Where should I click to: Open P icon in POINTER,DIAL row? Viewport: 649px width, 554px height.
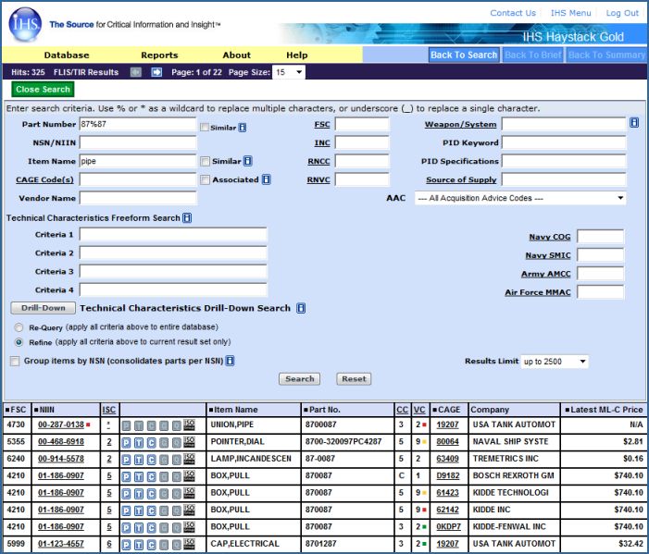click(126, 443)
